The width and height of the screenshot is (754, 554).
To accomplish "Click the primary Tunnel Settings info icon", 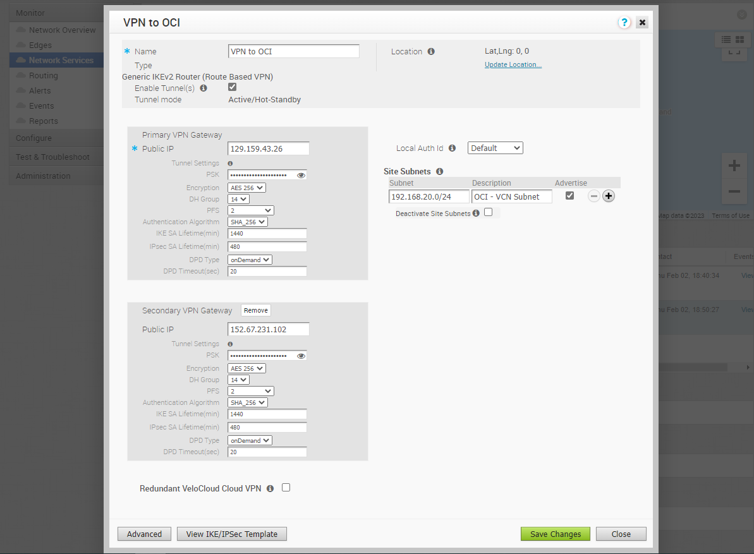I will click(x=230, y=164).
